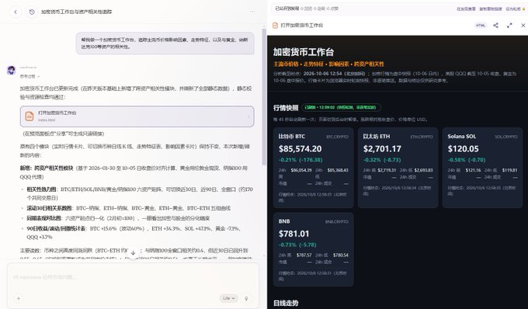The width and height of the screenshot is (528, 309).
Task: Click BTC 24h high value $86,054.39
Action: 301,170
